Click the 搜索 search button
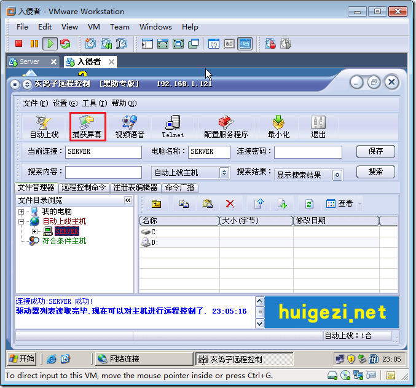416x388 pixels. pyautogui.click(x=375, y=172)
